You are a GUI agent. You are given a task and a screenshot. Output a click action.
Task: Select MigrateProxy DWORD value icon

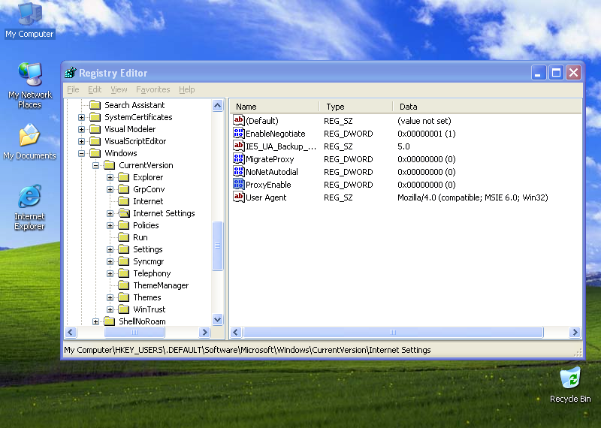click(x=238, y=158)
